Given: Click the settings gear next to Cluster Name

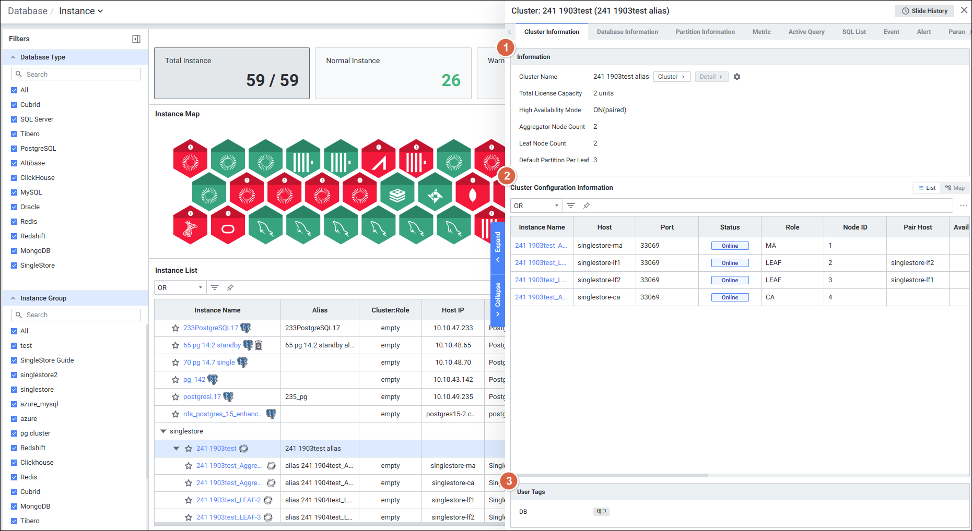Looking at the screenshot, I should 736,77.
